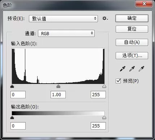Click the 确定 button
The width and height of the screenshot is (155, 140).
[x=132, y=18]
